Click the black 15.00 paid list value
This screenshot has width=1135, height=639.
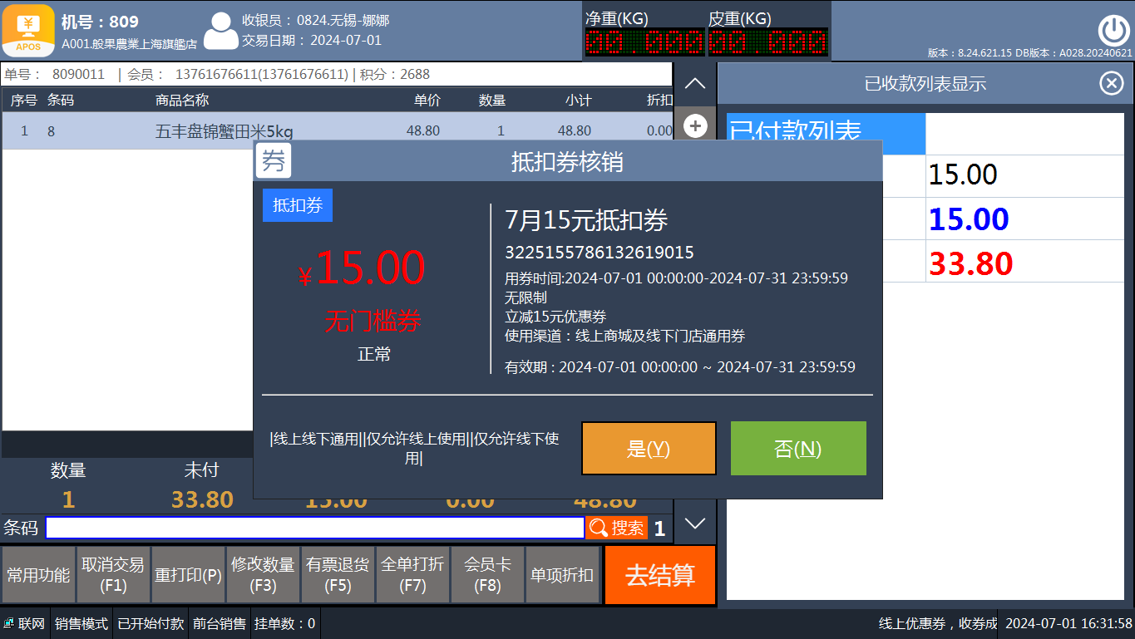point(963,174)
